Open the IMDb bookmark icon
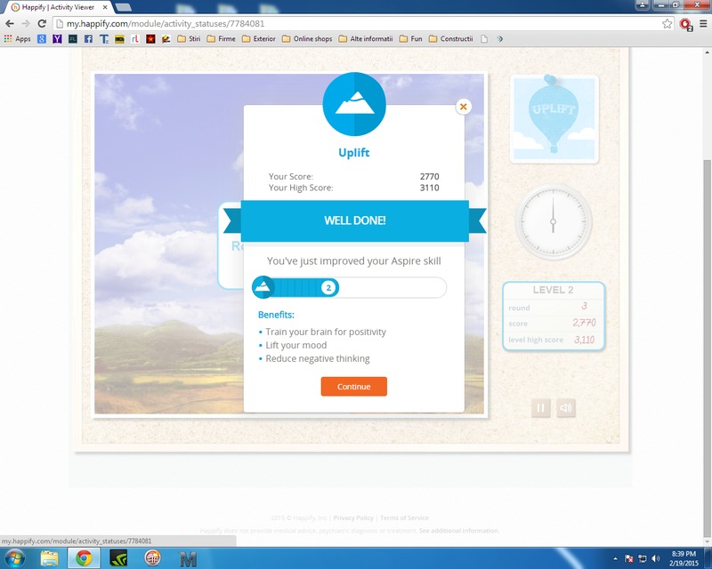This screenshot has height=569, width=712. pos(119,39)
